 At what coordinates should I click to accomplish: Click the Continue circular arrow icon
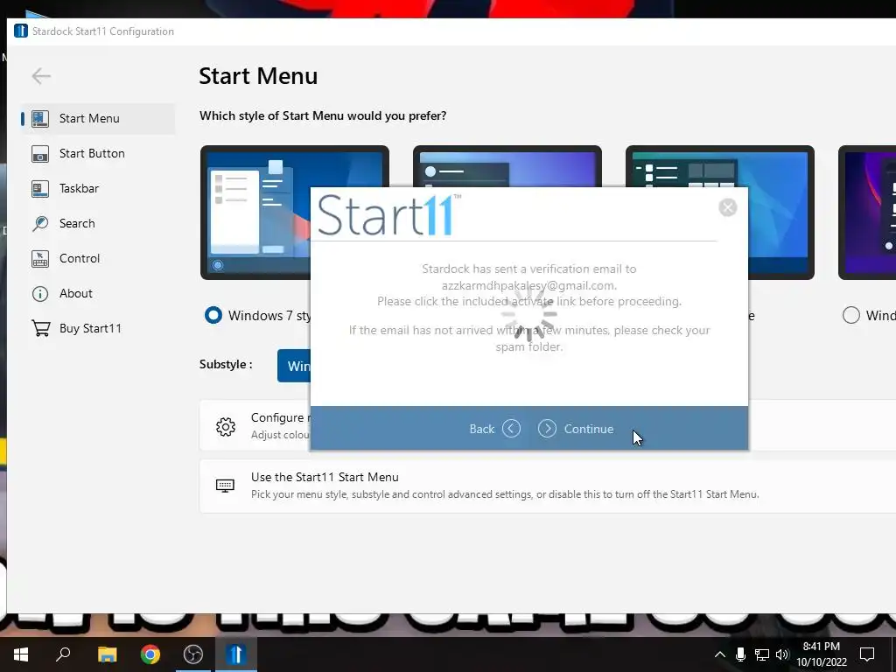tap(547, 429)
